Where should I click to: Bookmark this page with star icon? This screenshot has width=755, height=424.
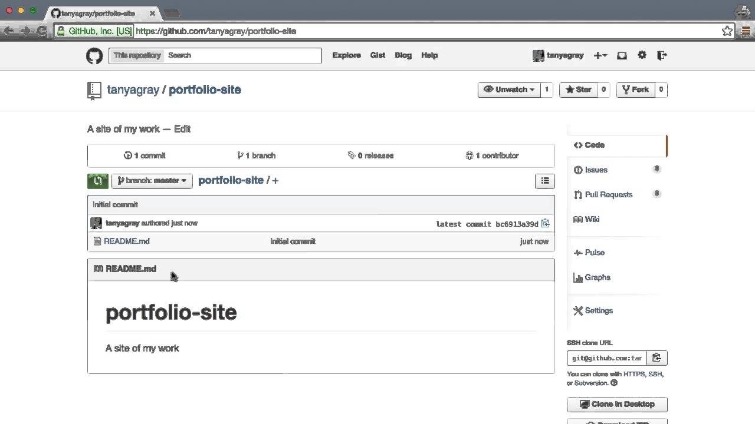tap(727, 31)
